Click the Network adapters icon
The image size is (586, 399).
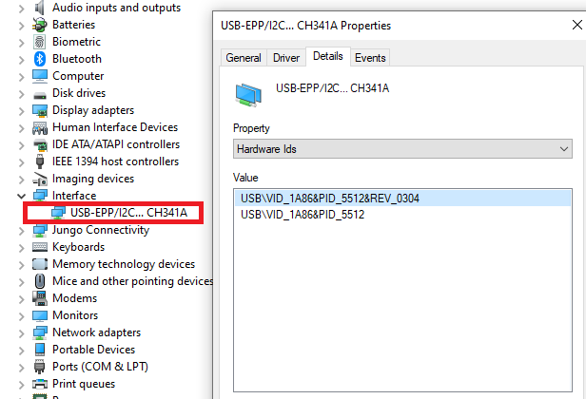pyautogui.click(x=40, y=332)
